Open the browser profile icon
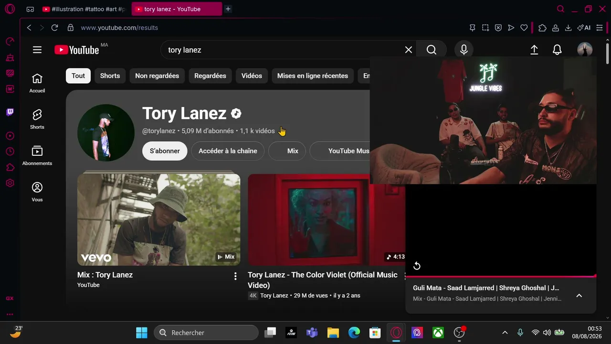Screen dimensions: 611x344 (x=556, y=28)
